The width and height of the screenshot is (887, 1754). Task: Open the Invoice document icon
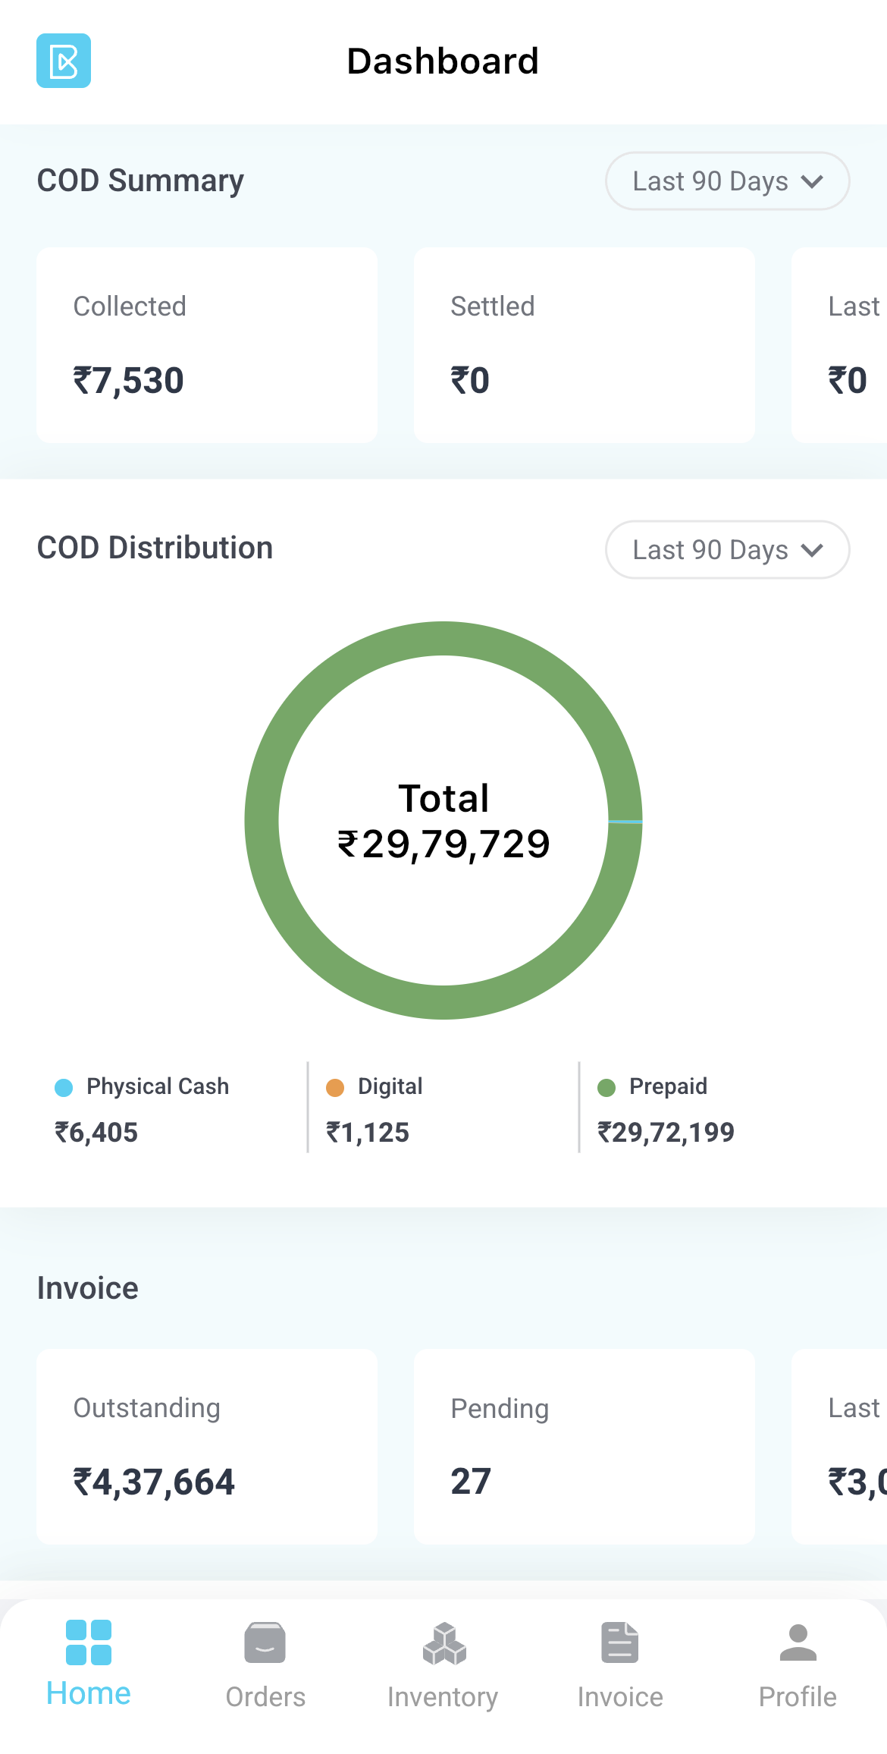tap(620, 1642)
